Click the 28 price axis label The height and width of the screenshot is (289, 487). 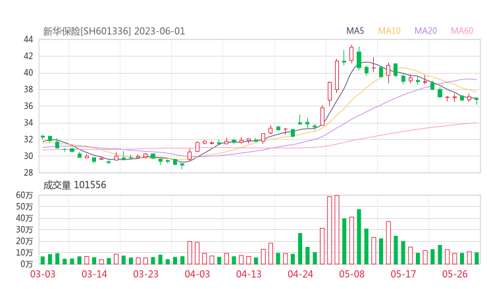(28, 173)
